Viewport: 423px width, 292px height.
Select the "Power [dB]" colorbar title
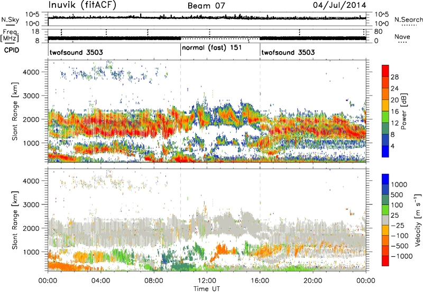(x=404, y=111)
